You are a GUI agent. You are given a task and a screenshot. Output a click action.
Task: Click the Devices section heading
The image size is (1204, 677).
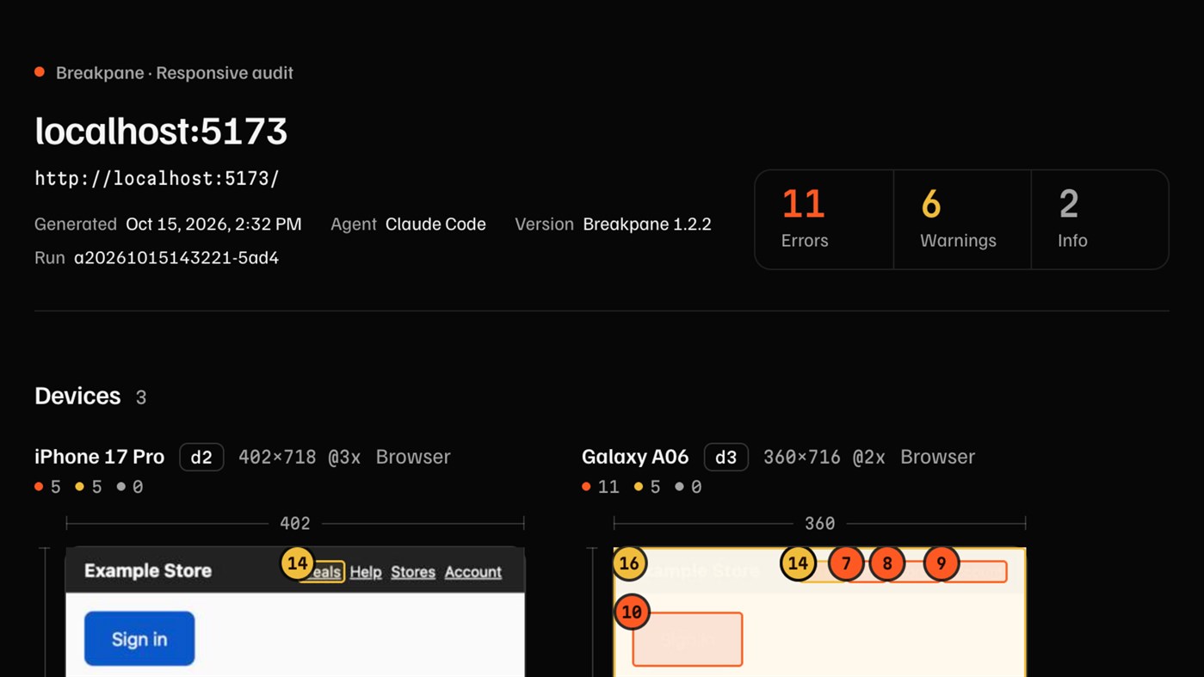[x=77, y=396]
